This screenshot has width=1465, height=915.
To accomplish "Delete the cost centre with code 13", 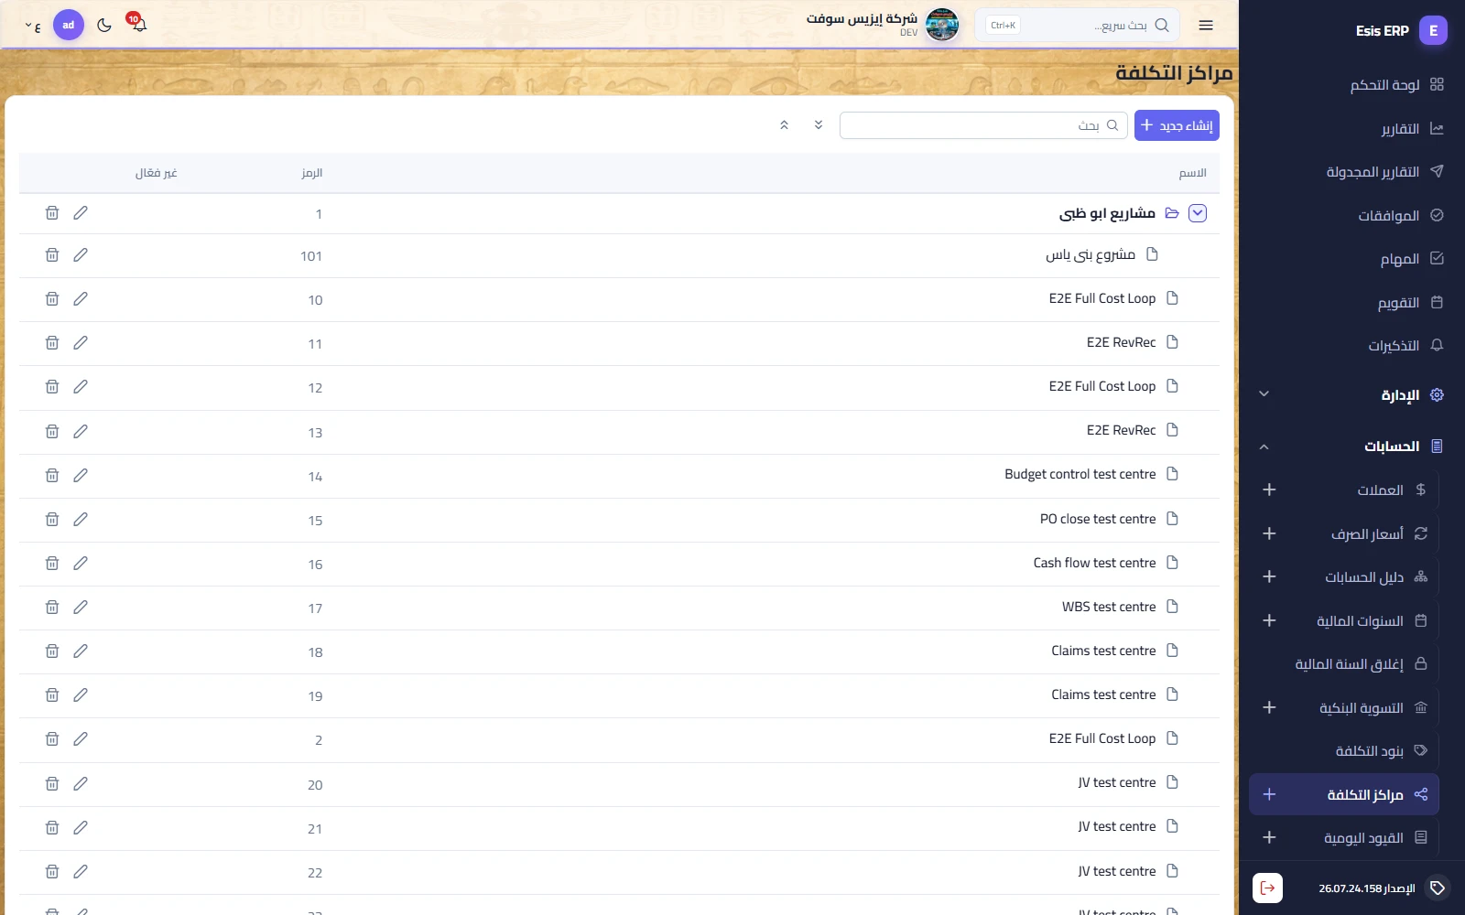I will 52,431.
